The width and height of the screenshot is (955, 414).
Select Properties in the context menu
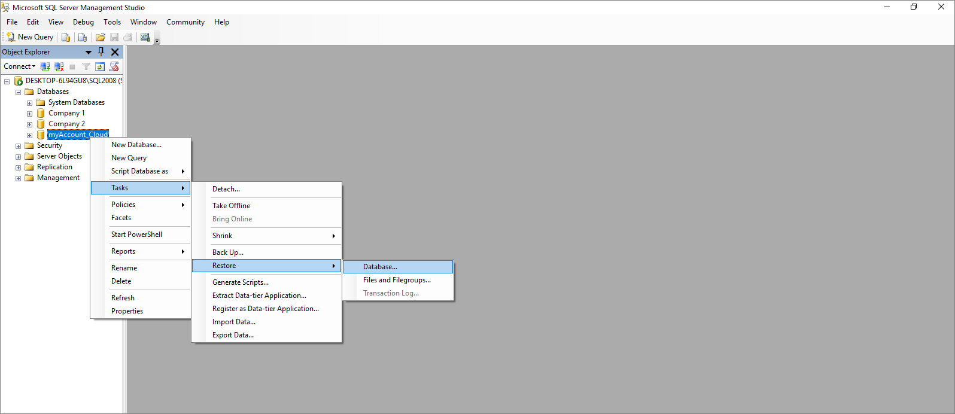point(141,311)
